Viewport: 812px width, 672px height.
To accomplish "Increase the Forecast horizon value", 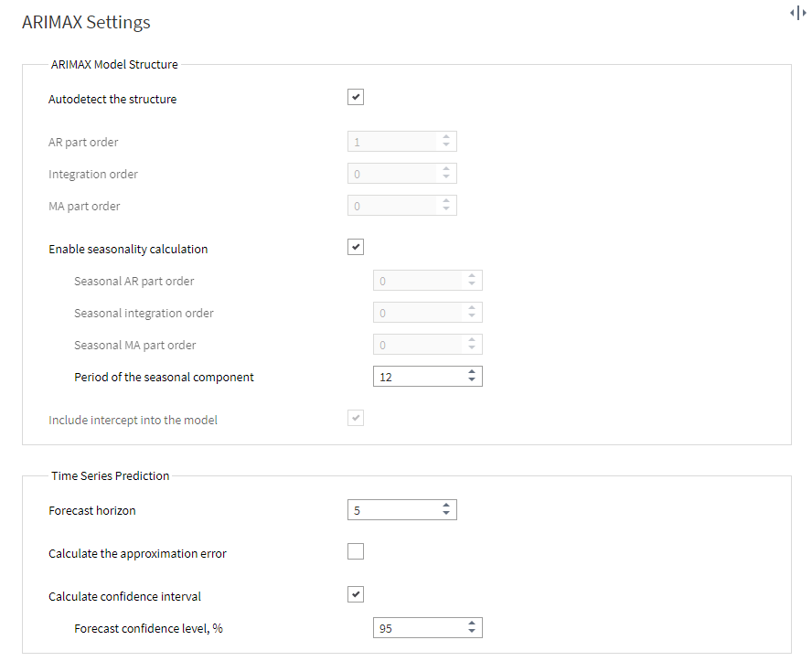I will [x=446, y=506].
